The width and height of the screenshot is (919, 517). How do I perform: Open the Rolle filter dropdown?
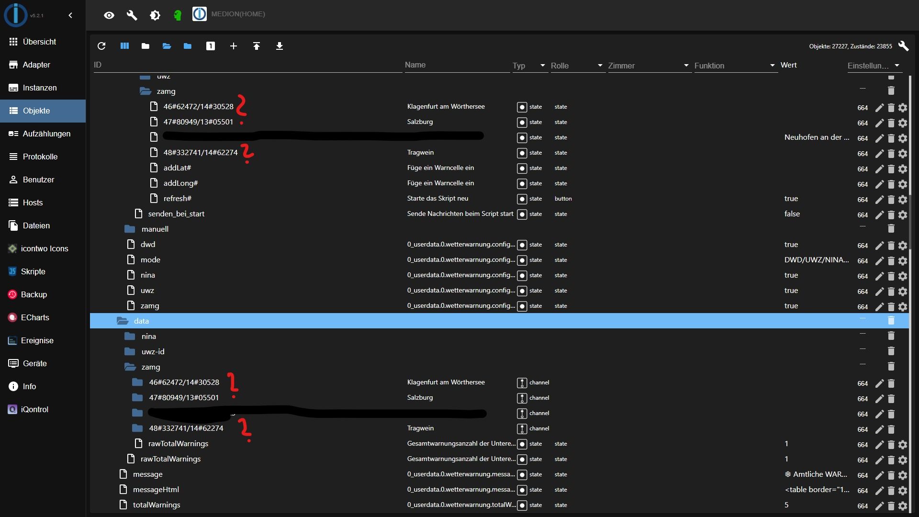[577, 66]
